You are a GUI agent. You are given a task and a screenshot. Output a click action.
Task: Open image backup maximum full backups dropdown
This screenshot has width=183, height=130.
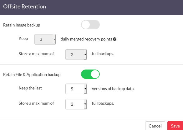click(76, 55)
